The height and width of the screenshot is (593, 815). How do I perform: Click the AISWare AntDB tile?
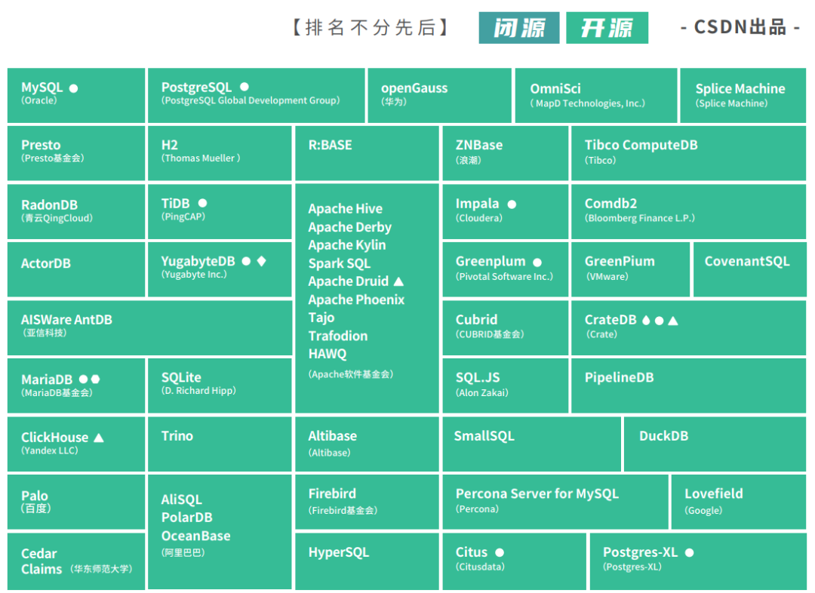tap(149, 328)
